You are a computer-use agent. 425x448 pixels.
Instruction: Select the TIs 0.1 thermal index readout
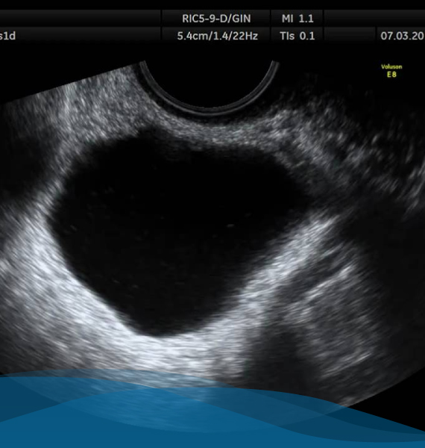click(x=297, y=36)
